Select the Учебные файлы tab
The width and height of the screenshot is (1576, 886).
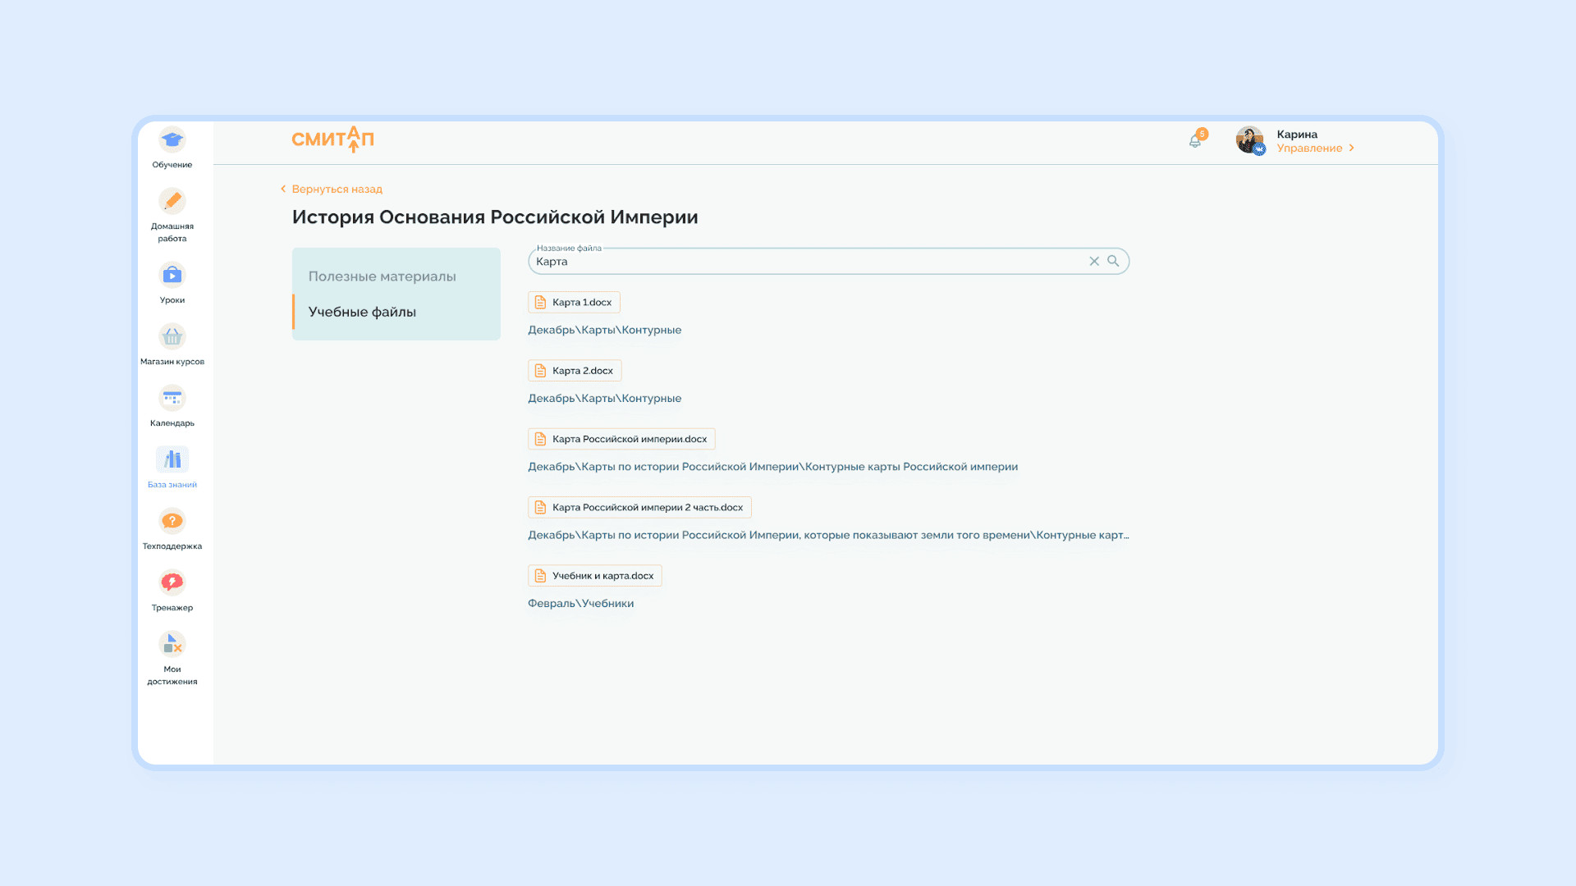(x=362, y=312)
